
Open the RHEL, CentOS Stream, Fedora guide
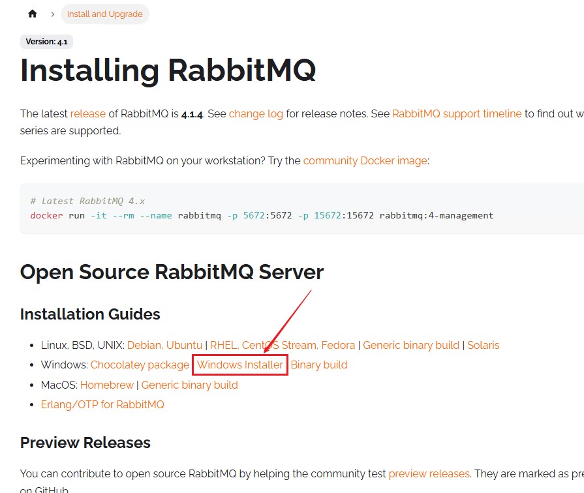(283, 345)
